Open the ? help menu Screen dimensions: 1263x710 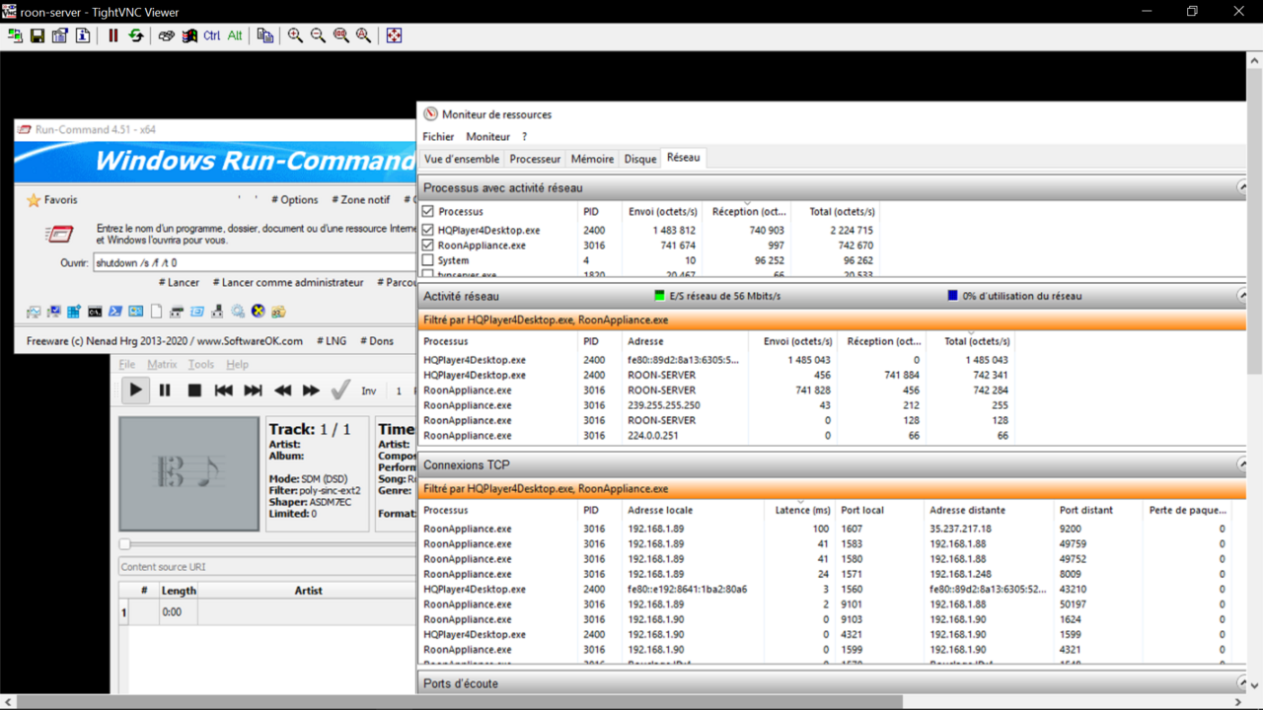coord(525,137)
